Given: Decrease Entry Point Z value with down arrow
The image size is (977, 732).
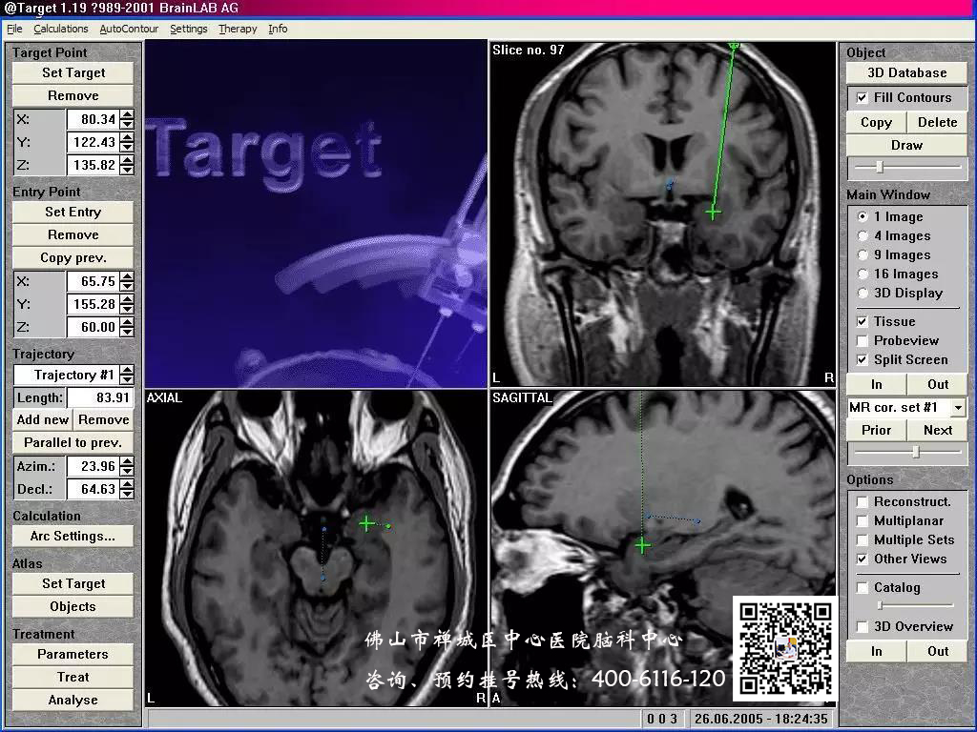Looking at the screenshot, I should coord(127,332).
